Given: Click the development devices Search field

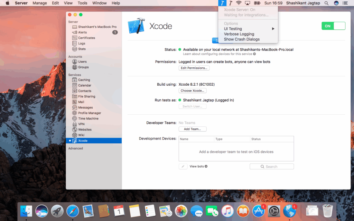Looking at the screenshot, I should coord(272,166).
